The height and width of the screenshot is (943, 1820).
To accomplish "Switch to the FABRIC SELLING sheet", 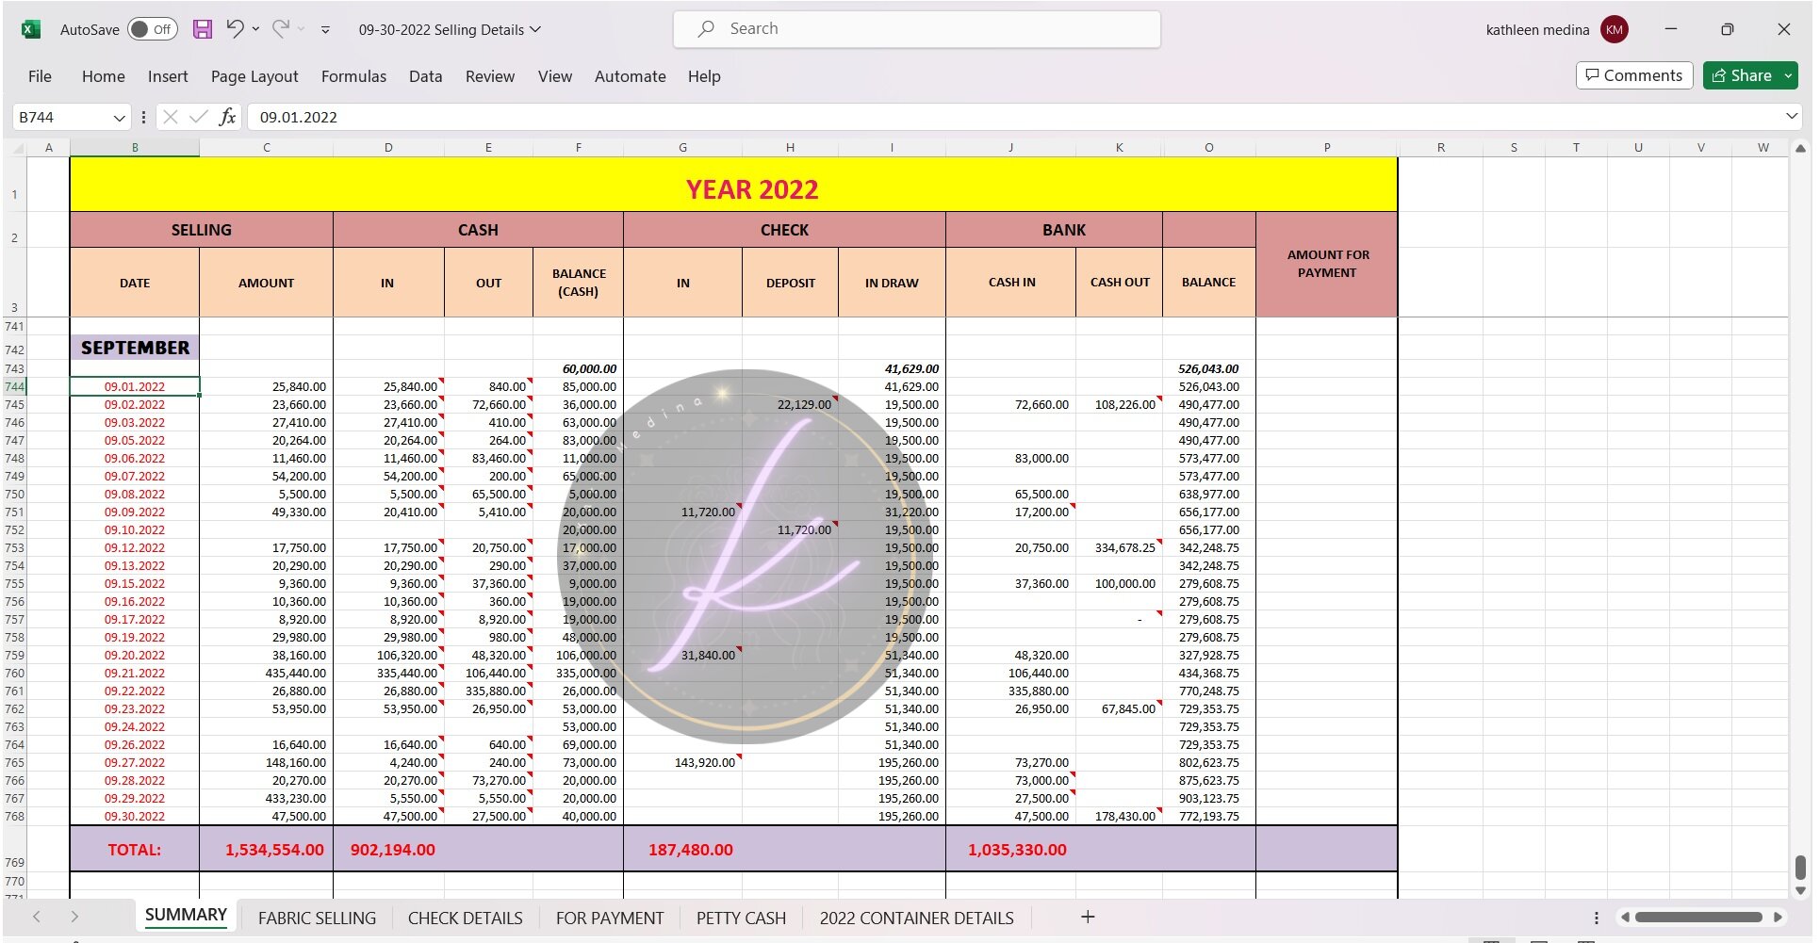I will [317, 918].
